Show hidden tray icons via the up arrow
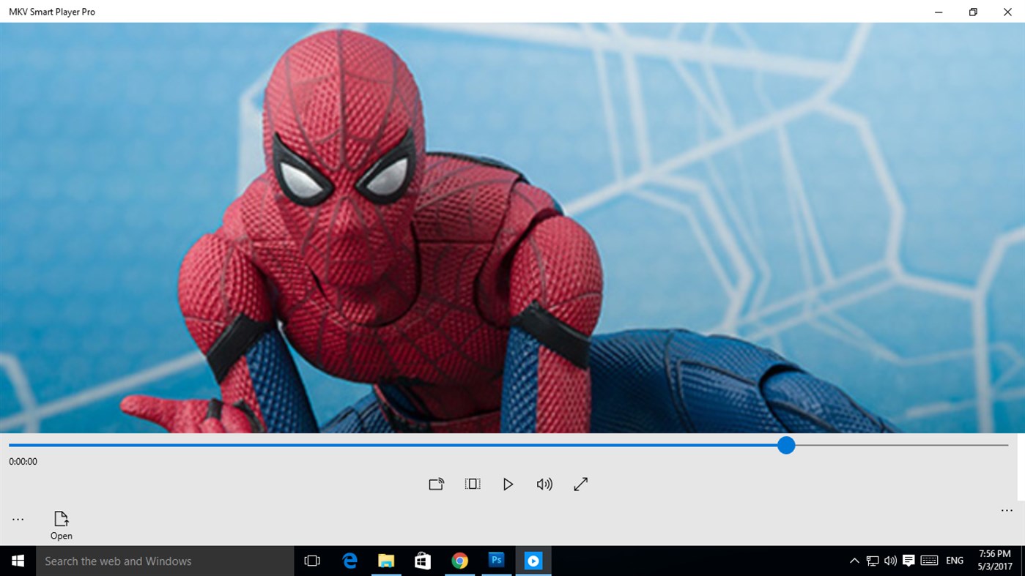The width and height of the screenshot is (1025, 576). tap(854, 560)
